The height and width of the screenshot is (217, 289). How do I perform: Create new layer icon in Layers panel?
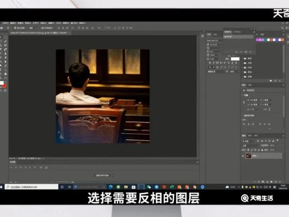click(x=276, y=182)
